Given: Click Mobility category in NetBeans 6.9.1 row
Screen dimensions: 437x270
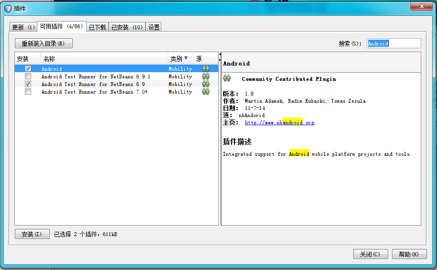Looking at the screenshot, I should [x=180, y=76].
